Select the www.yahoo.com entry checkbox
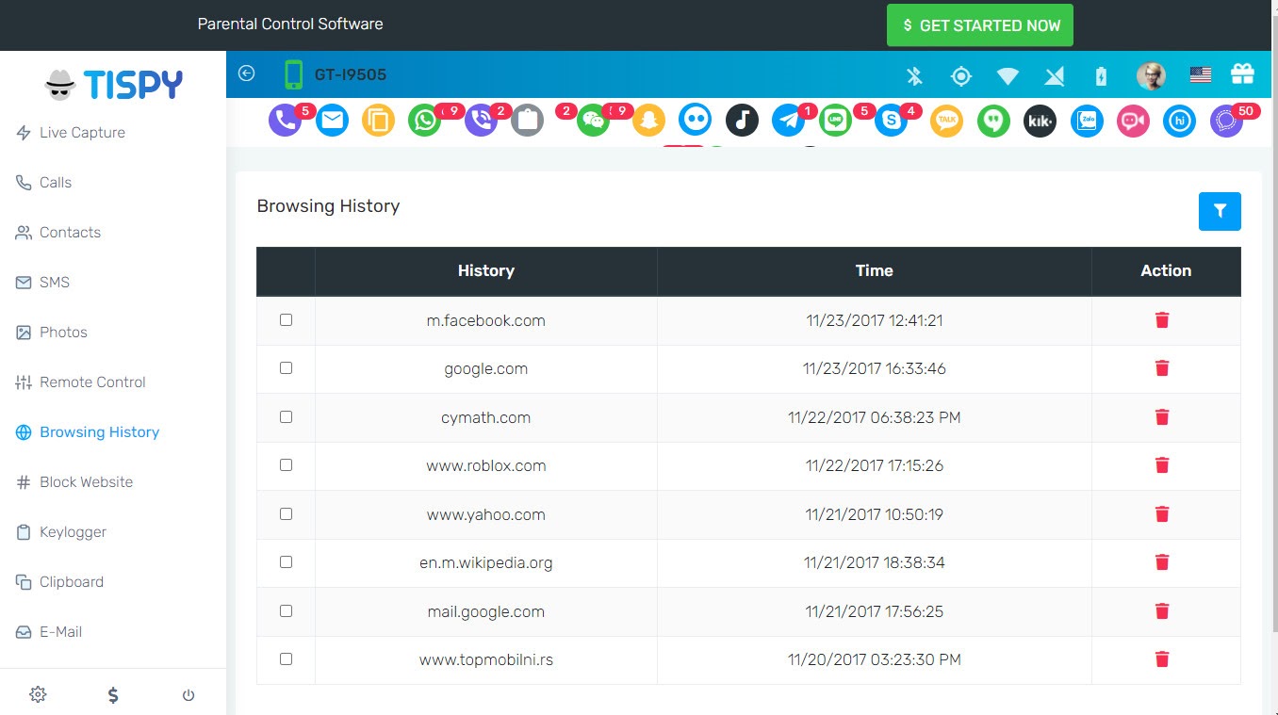Viewport: 1278px width, 715px height. point(287,514)
